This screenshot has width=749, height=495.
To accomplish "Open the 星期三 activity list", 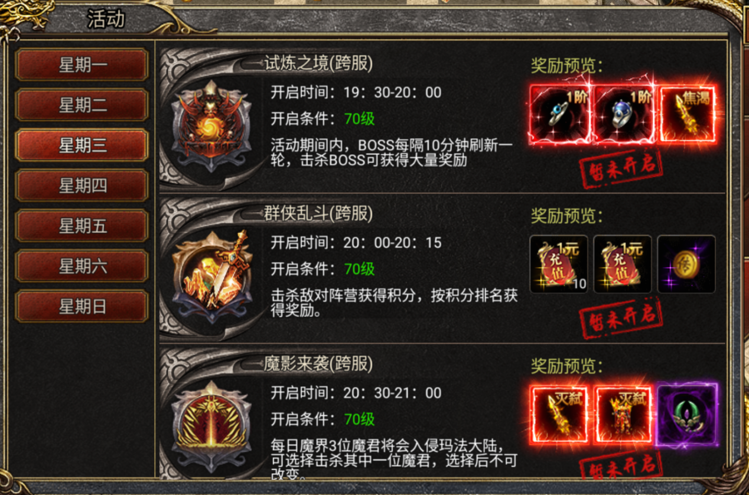I will pos(82,145).
